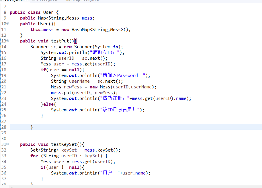Screen dimensions: 262x188
Task: Click the class name 'User' on line 8
Action: click(48, 12)
